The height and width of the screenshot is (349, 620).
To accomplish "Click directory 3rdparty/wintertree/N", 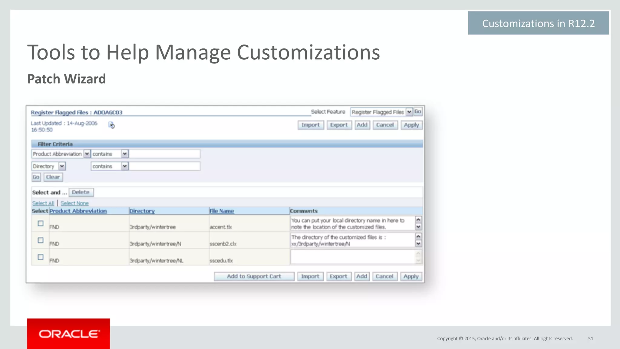I will [155, 244].
